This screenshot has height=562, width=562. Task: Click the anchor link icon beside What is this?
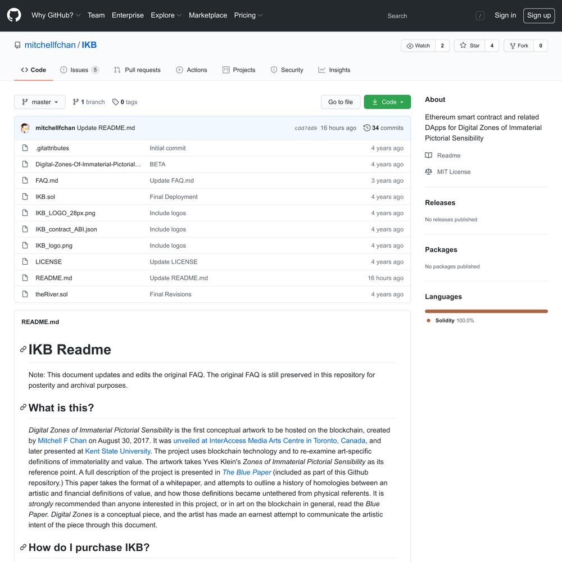click(23, 407)
